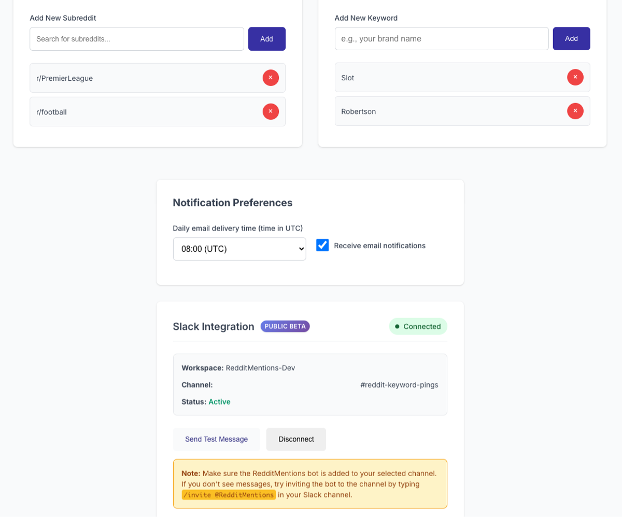Click the Active status label
The width and height of the screenshot is (622, 517).
coord(219,401)
